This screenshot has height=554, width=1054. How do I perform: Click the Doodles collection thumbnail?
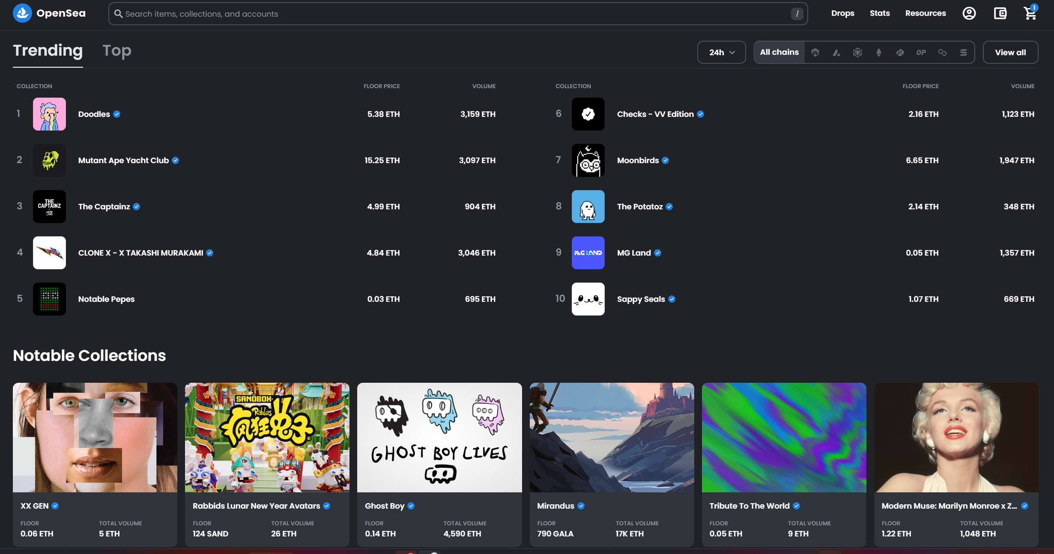click(49, 114)
